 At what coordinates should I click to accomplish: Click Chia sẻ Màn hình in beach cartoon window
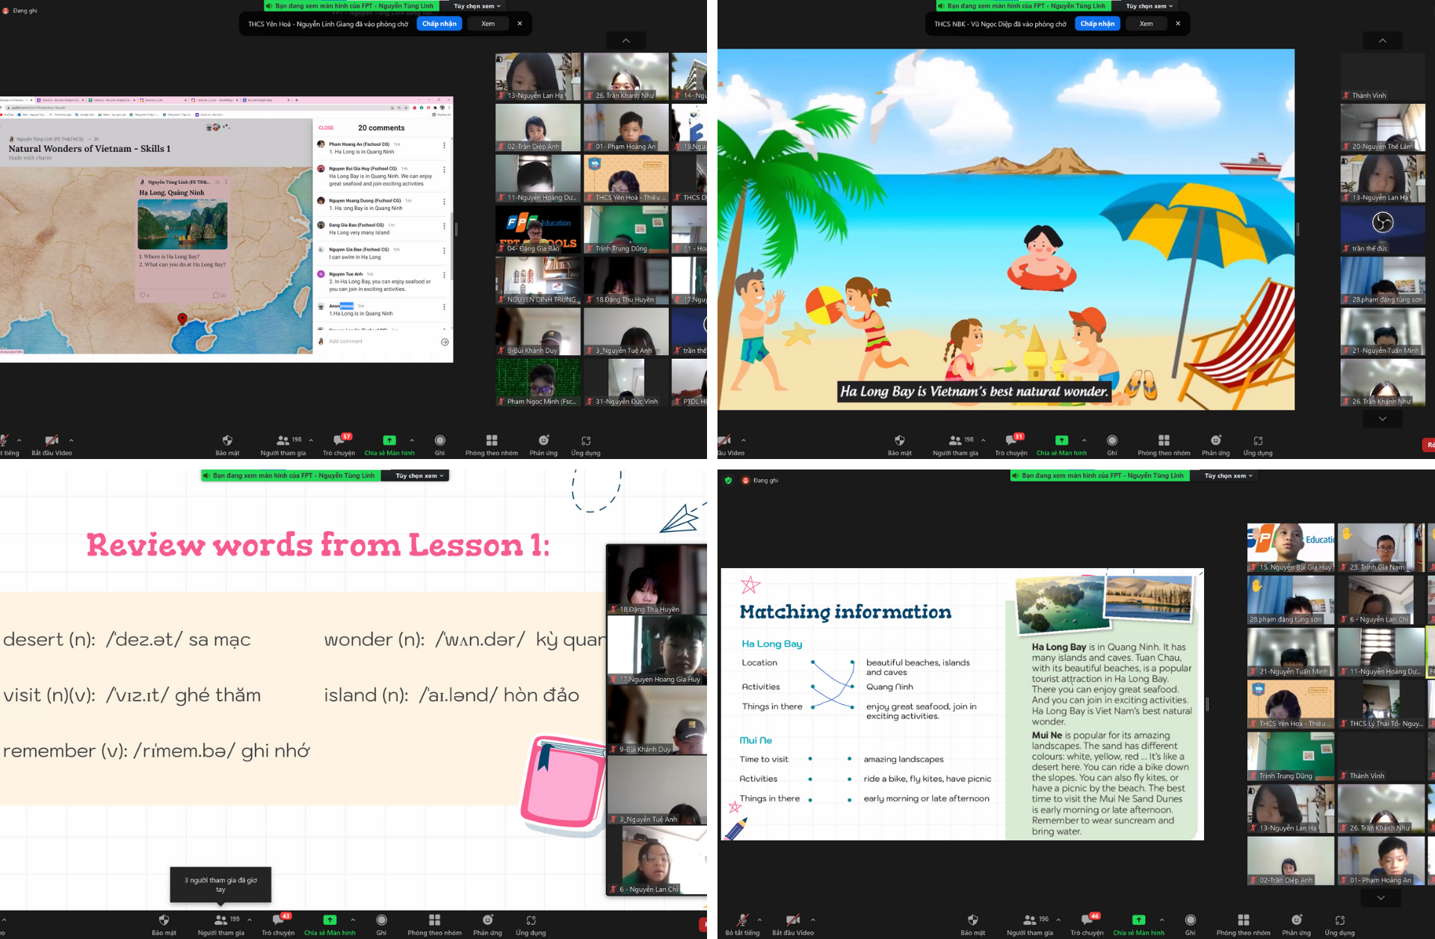point(1061,445)
